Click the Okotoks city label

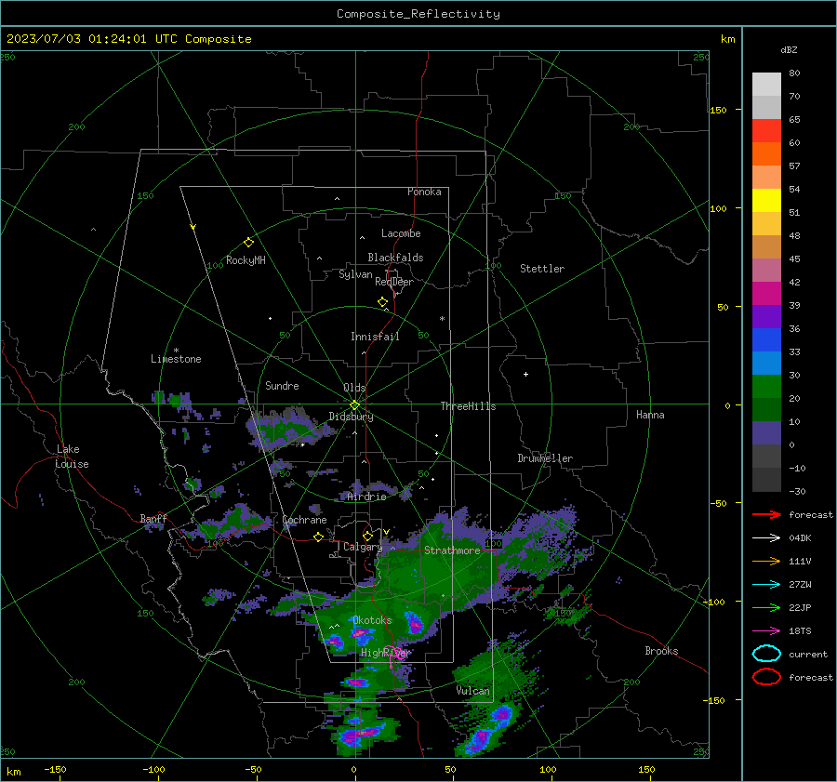point(372,620)
